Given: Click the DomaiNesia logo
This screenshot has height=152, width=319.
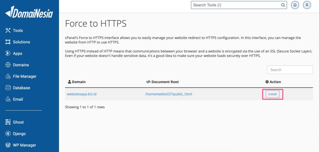Looking at the screenshot, I should tap(29, 12).
